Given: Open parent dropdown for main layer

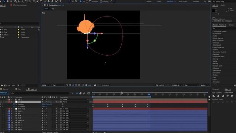Looking at the screenshot, I should (76, 102).
